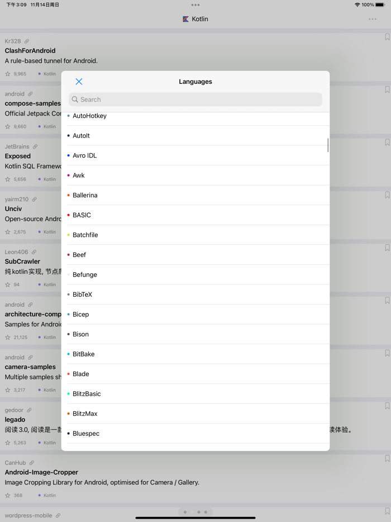This screenshot has width=391, height=522.
Task: Open the Android-Image-Cropper repository
Action: pyautogui.click(x=41, y=472)
